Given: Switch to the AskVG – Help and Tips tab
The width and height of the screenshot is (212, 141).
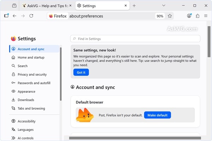Looking at the screenshot, I should click(47, 6).
